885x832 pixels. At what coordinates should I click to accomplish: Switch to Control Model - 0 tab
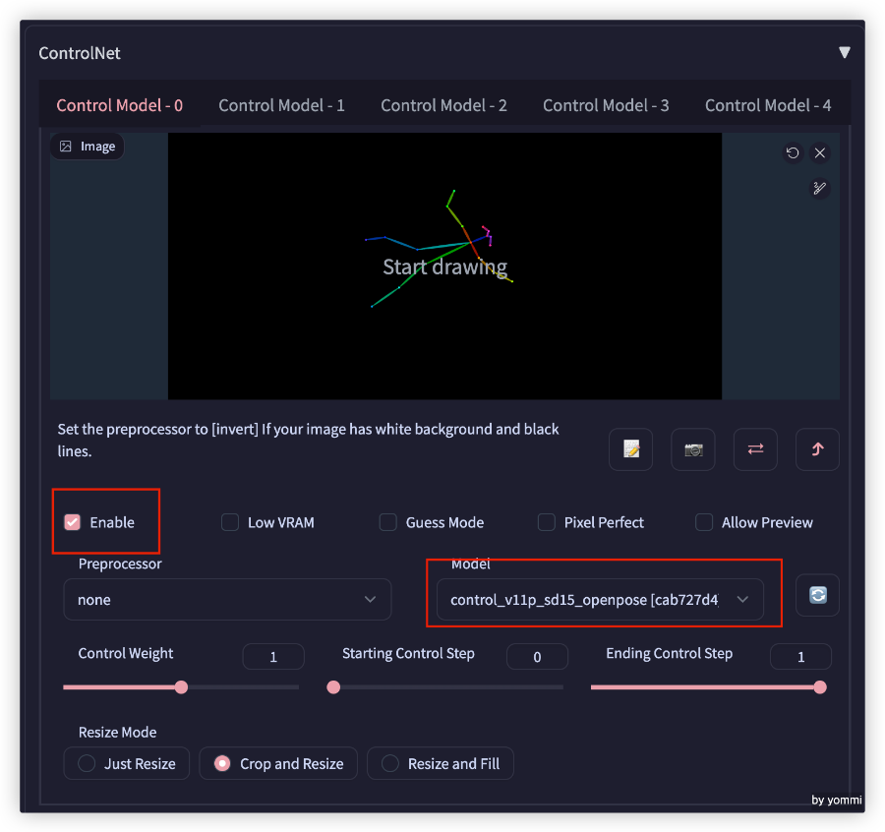tap(120, 105)
